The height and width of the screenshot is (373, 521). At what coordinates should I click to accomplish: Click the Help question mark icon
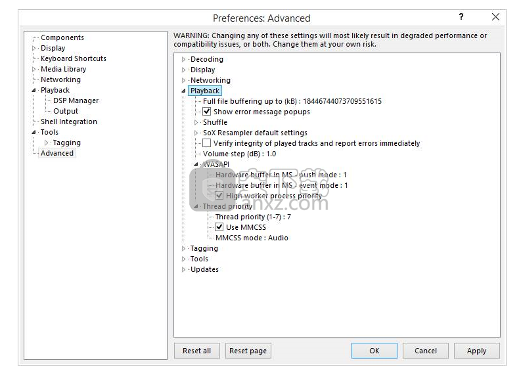click(x=461, y=17)
